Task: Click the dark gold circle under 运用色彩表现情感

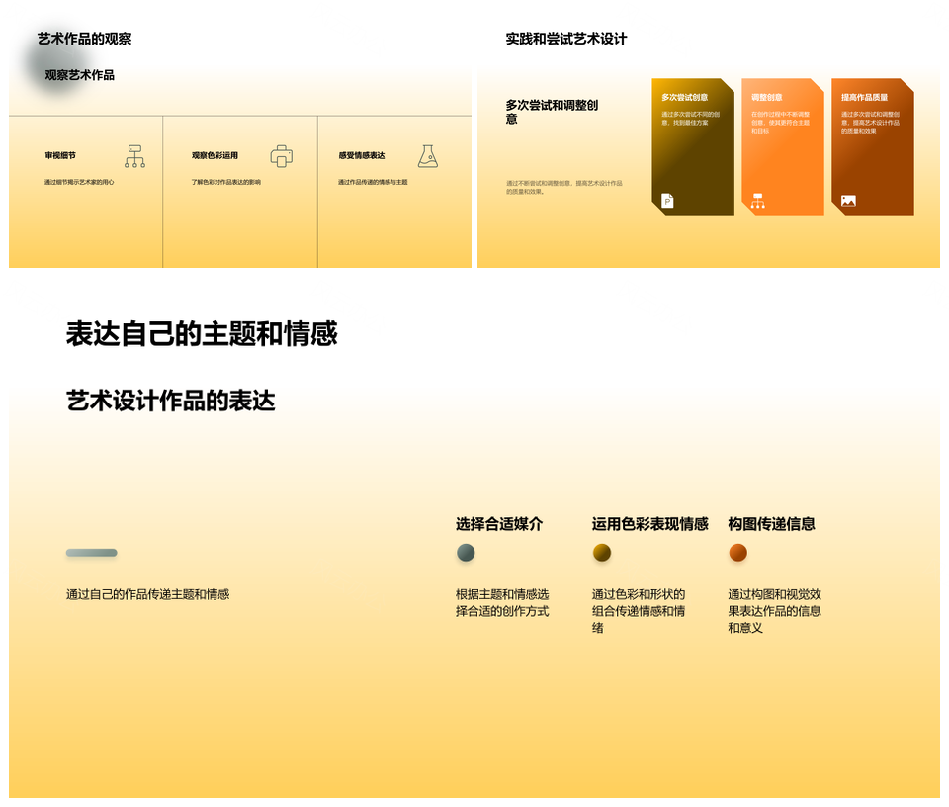Action: tap(601, 553)
